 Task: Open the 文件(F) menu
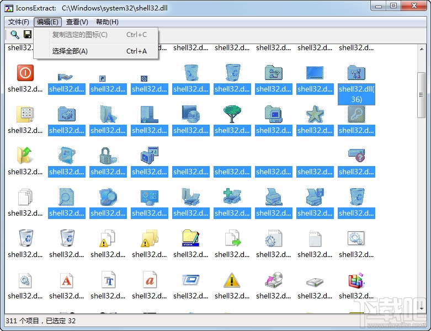coord(18,22)
